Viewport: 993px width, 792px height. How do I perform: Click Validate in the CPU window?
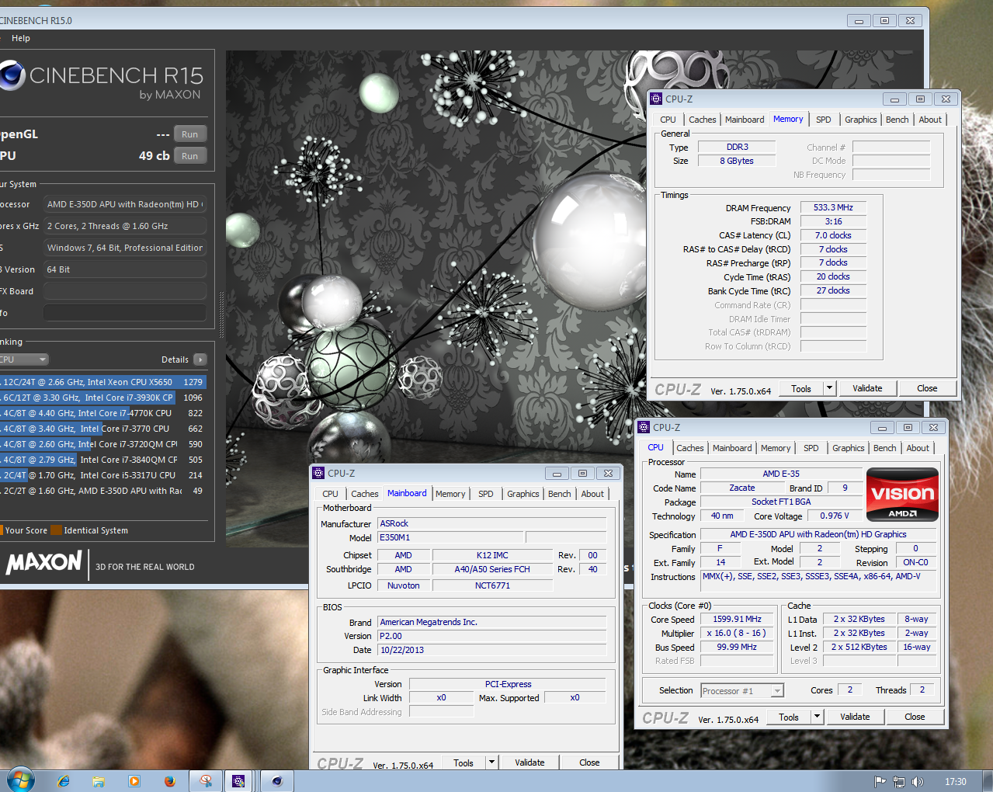pyautogui.click(x=855, y=717)
